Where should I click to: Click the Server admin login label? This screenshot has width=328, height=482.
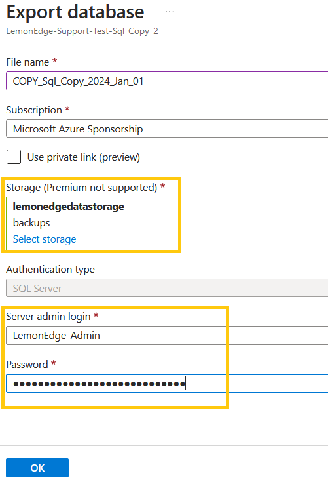(x=48, y=317)
